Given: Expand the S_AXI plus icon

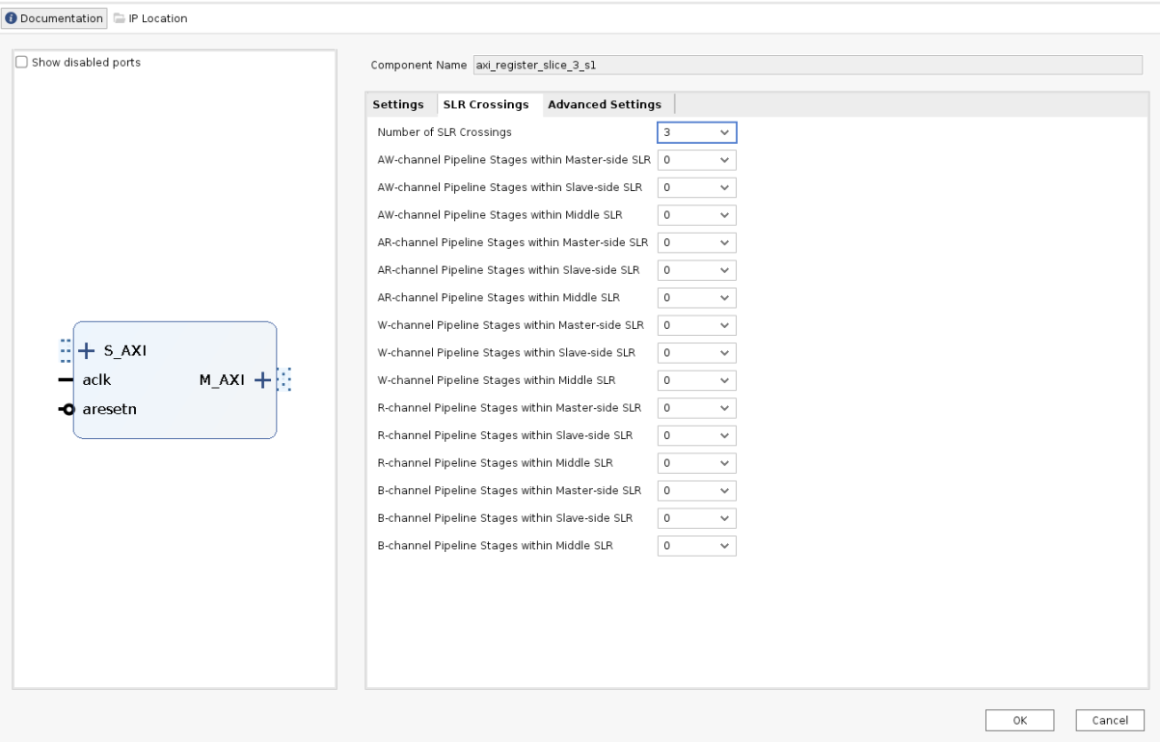Looking at the screenshot, I should pyautogui.click(x=88, y=349).
